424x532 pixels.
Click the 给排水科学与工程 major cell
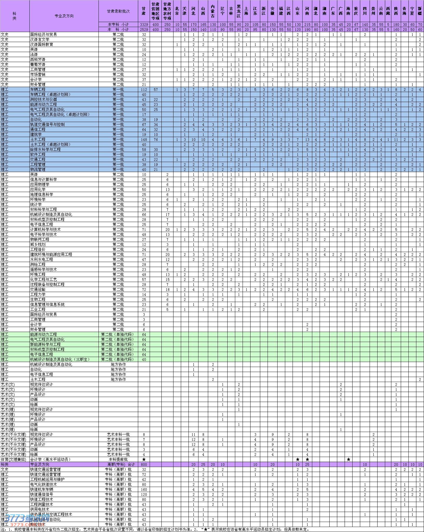click(45, 149)
